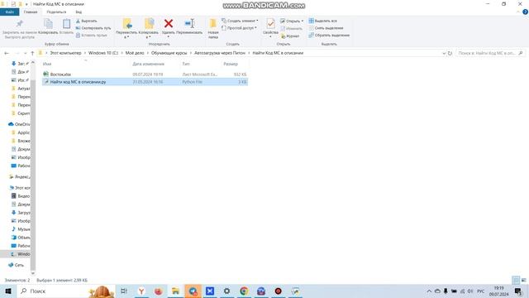Viewport: 529px width, 298px height.
Task: Select the Восток.xlsx file
Action: coord(145,74)
